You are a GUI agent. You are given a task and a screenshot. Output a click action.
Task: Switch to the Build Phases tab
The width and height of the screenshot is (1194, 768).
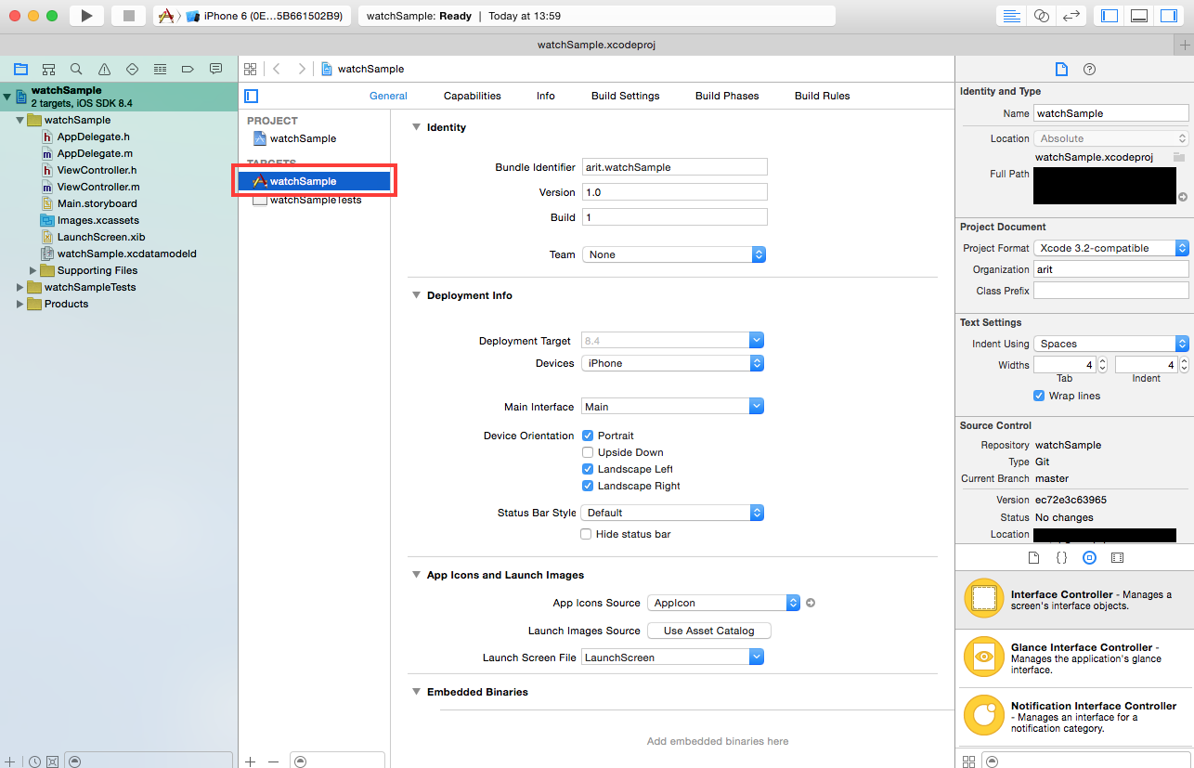[727, 96]
